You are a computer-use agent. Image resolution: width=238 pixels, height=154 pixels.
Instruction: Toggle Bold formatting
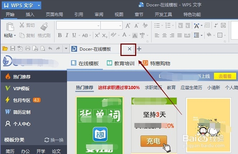click(60, 35)
